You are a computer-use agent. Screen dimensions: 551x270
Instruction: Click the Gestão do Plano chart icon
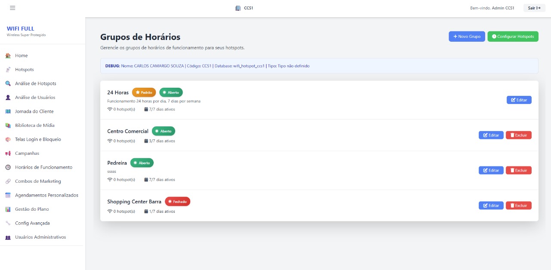(8, 209)
